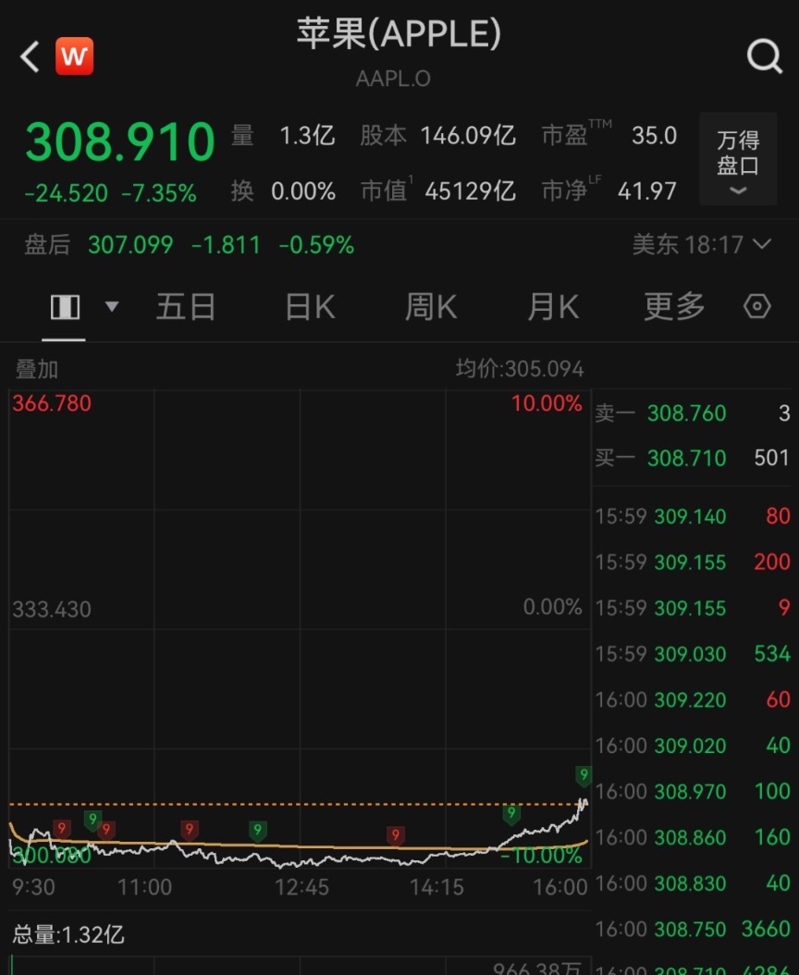Tap the 10.00% upper limit label

547,403
